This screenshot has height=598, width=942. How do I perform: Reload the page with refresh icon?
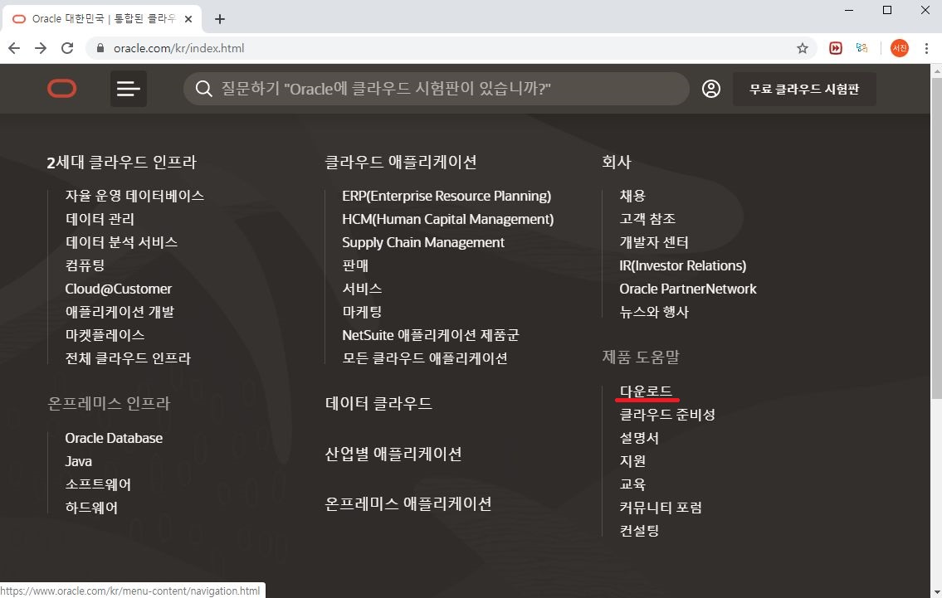(67, 48)
